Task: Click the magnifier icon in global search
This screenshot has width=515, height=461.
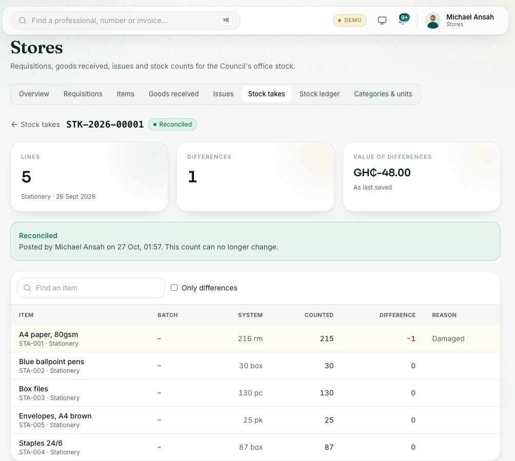Action: [23, 20]
